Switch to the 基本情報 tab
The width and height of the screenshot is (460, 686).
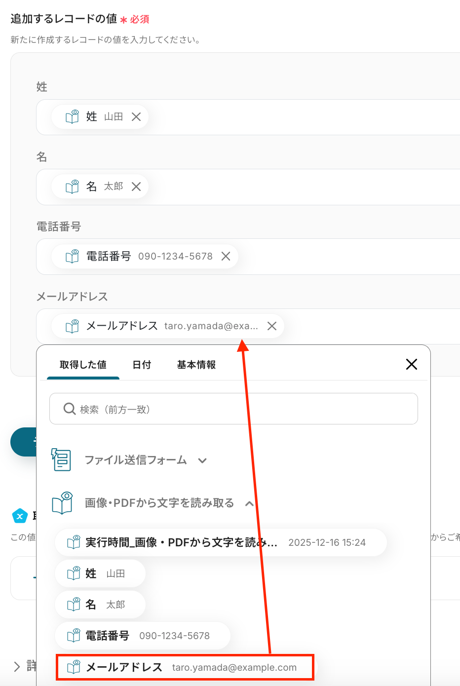pyautogui.click(x=196, y=365)
